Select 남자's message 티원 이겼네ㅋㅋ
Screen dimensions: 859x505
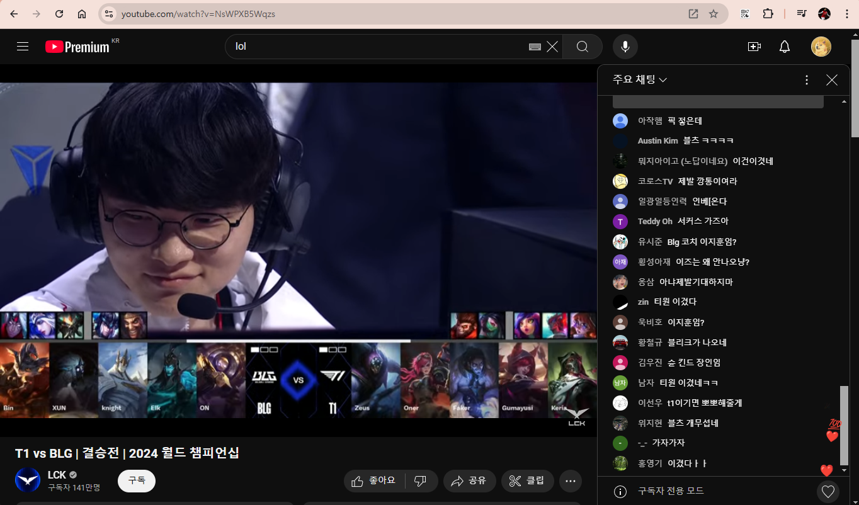click(x=689, y=382)
